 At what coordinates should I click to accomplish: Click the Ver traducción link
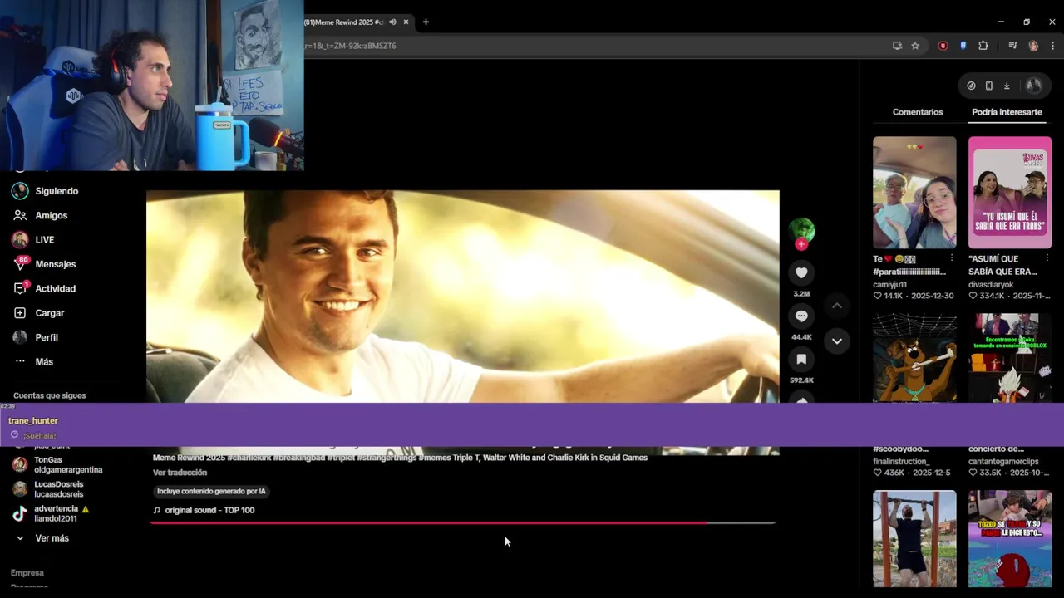pyautogui.click(x=180, y=473)
